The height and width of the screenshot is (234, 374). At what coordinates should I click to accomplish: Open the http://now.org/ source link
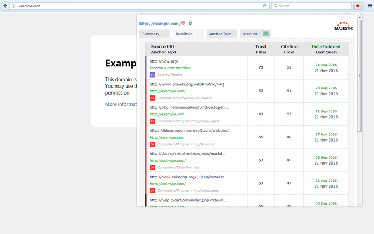pos(164,61)
